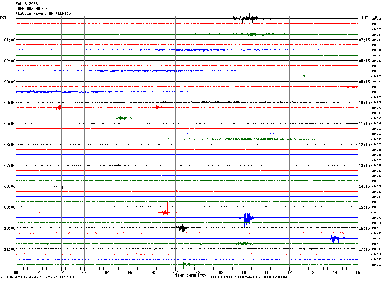The image size is (383, 281).
Task: Click the 'Each Vertical Division = 1000.00 microvolts' note
Action: (x=40, y=277)
